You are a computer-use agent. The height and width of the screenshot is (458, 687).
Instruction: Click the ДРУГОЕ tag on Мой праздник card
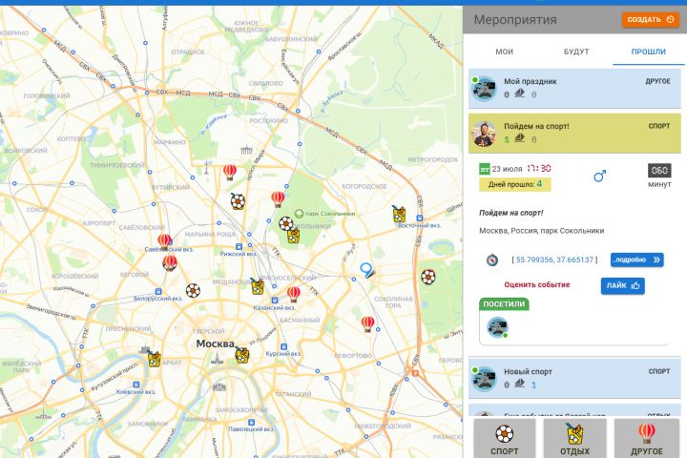coord(657,81)
